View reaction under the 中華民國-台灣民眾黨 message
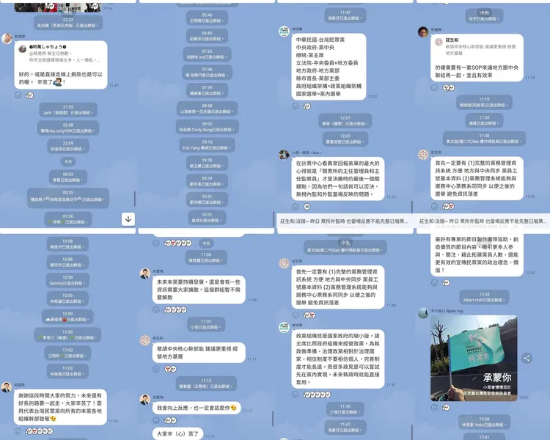550x440 pixels. click(x=307, y=106)
